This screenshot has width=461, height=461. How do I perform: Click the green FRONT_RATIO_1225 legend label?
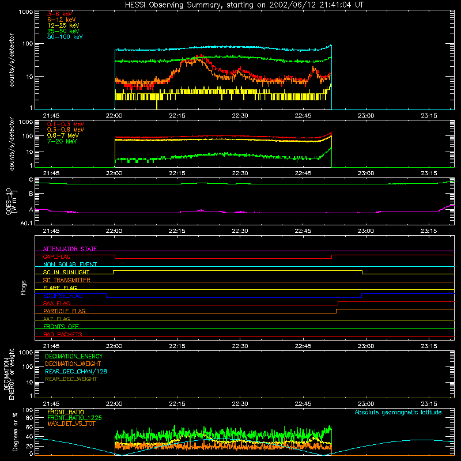tap(74, 418)
